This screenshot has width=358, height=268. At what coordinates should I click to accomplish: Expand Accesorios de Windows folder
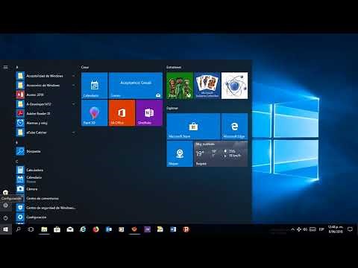tap(46, 86)
